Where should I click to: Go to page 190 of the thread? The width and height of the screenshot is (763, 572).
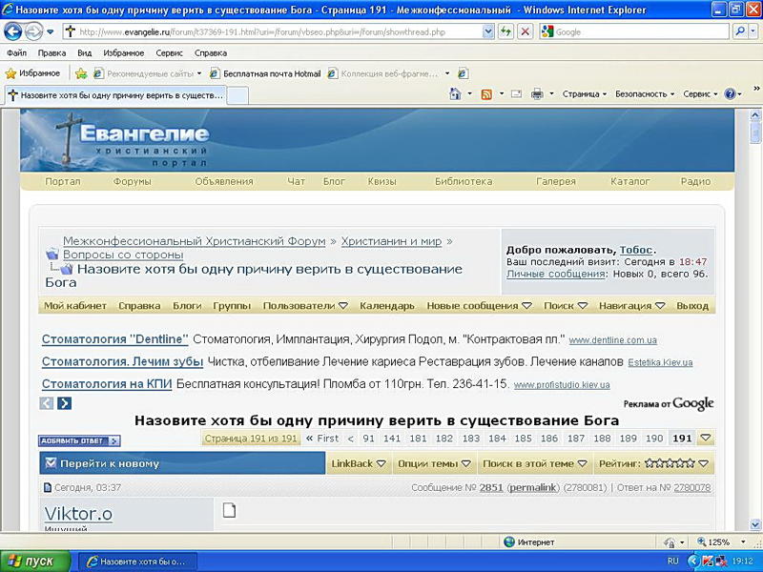coord(653,439)
